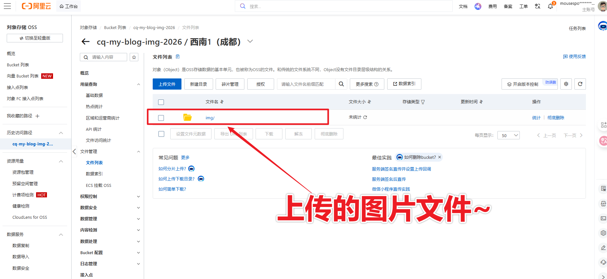
Task: Open 数据索引 in the side menu
Action: (x=94, y=174)
